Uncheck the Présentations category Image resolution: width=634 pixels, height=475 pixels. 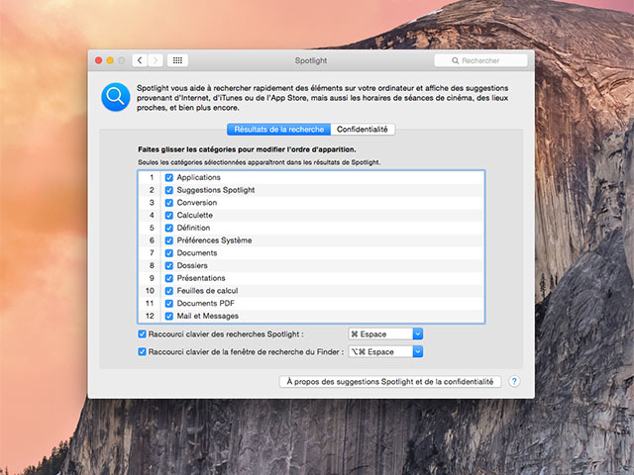[169, 278]
